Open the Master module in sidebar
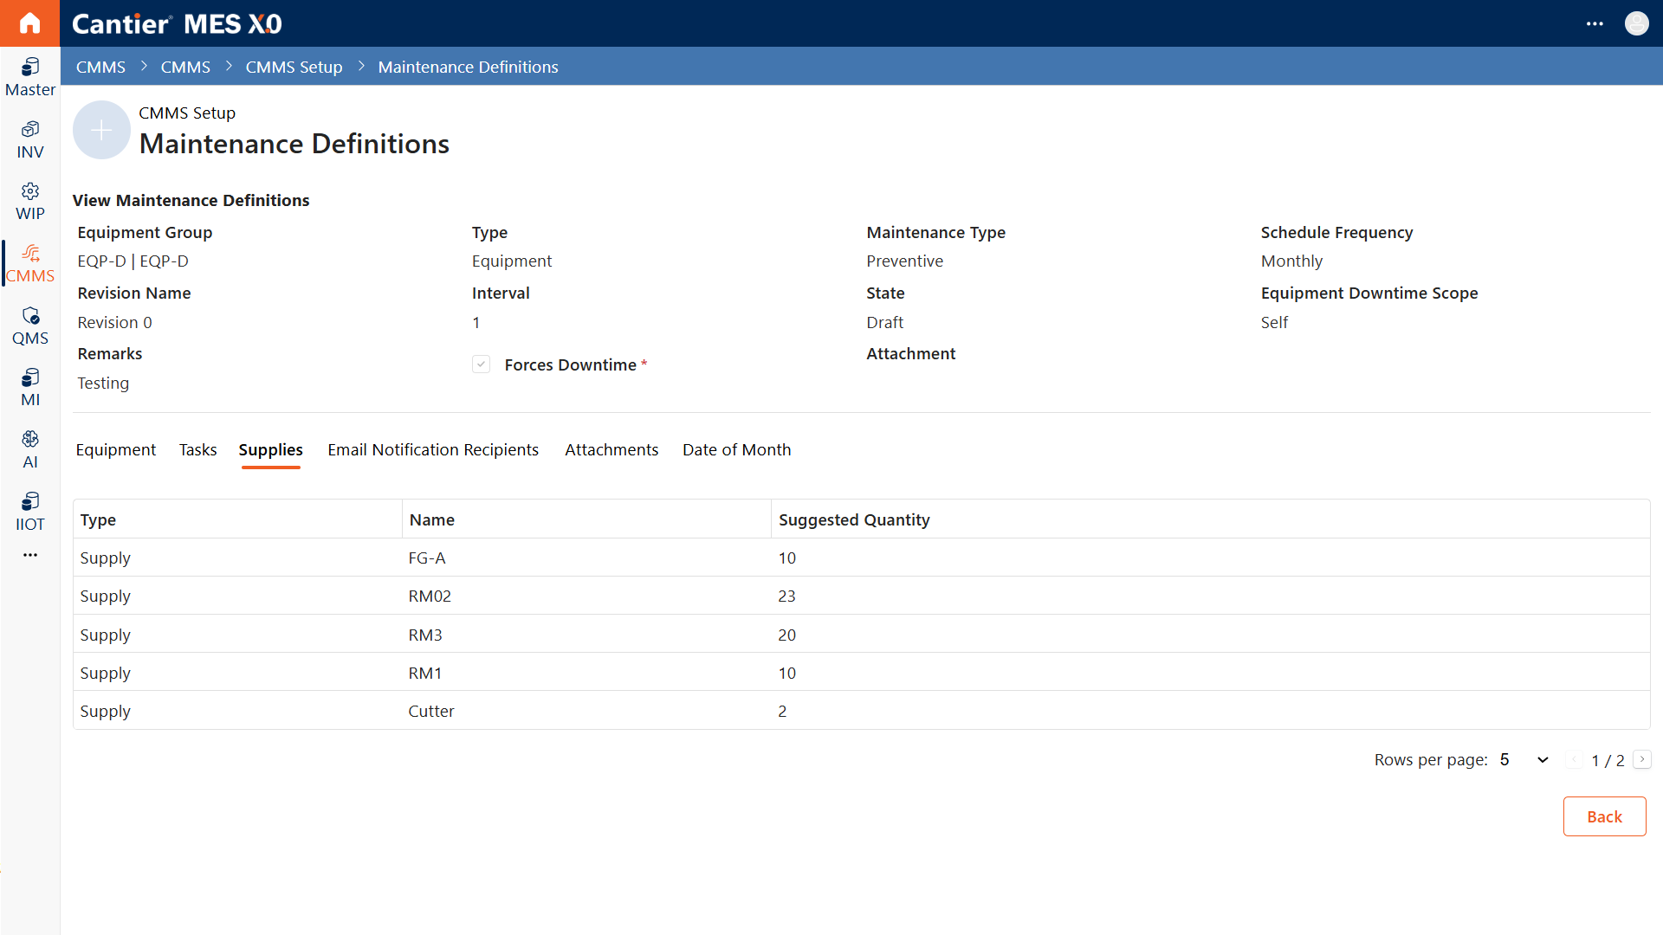 (x=30, y=77)
